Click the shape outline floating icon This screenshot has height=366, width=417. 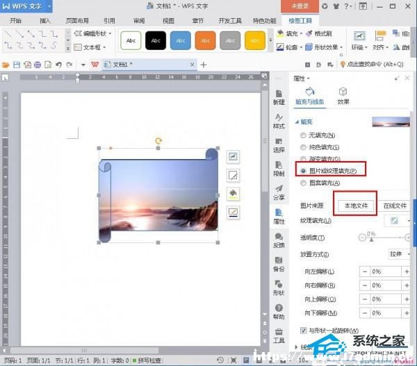pos(233,212)
